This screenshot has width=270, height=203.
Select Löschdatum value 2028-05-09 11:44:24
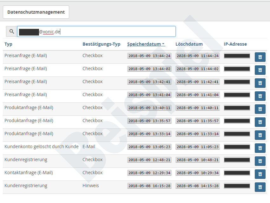point(198,56)
